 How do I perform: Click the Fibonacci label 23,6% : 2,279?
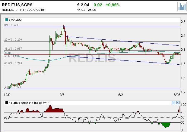13,40
